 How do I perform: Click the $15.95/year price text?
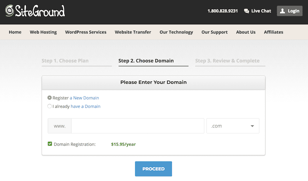[x=123, y=144]
